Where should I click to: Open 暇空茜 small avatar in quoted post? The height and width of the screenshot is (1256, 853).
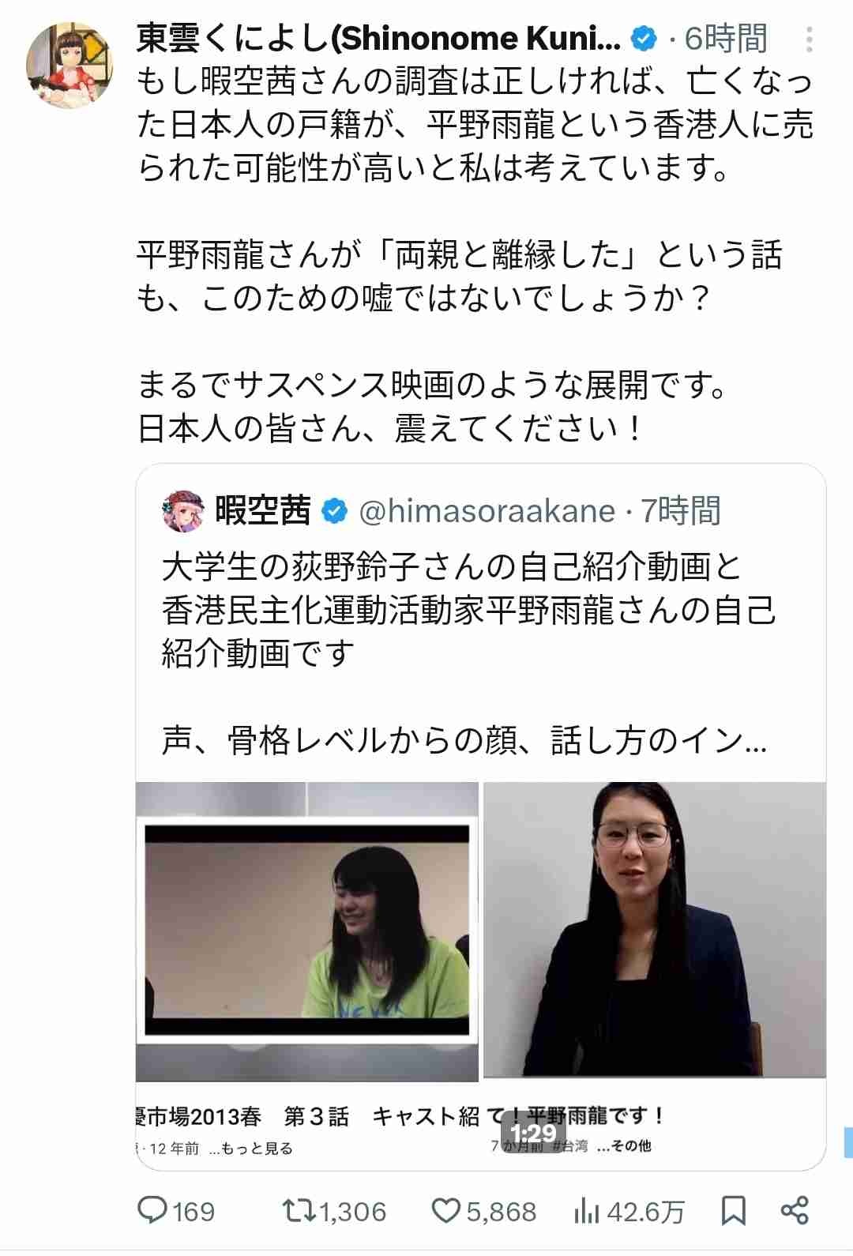[182, 510]
